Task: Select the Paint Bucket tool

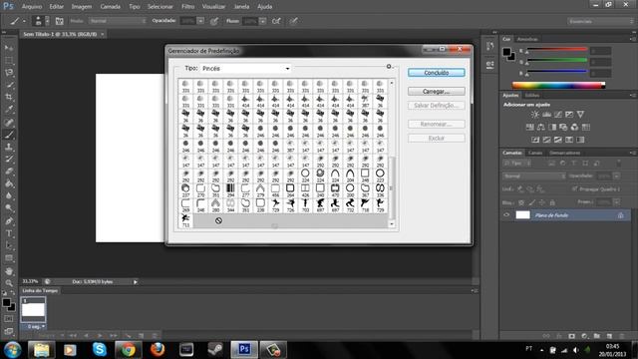Action: click(x=9, y=183)
